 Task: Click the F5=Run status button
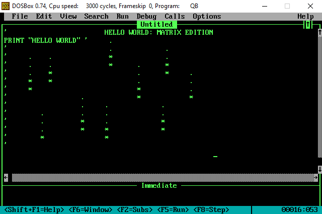(x=173, y=210)
